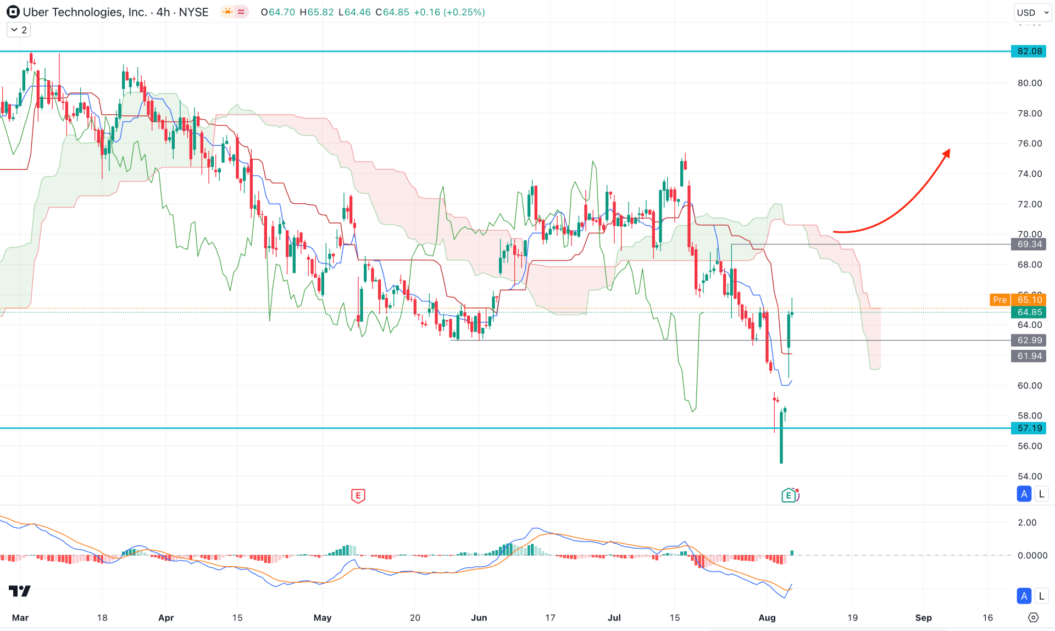1055x631 pixels.
Task: Click the 2.00 MACD scale label
Action: (1026, 522)
